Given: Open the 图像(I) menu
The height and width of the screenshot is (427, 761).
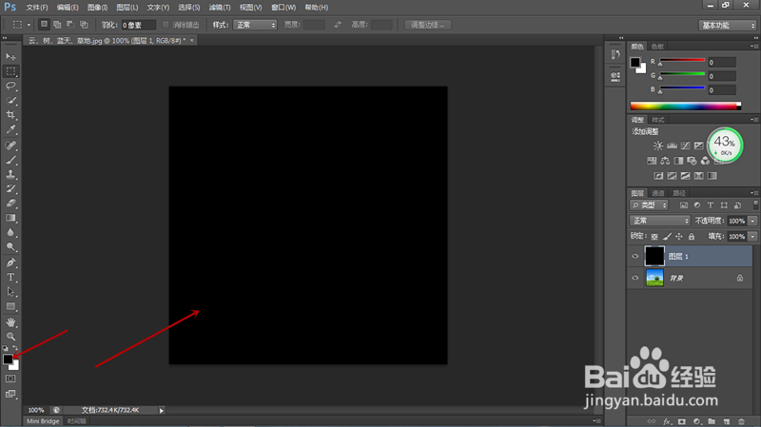Looking at the screenshot, I should click(x=98, y=8).
